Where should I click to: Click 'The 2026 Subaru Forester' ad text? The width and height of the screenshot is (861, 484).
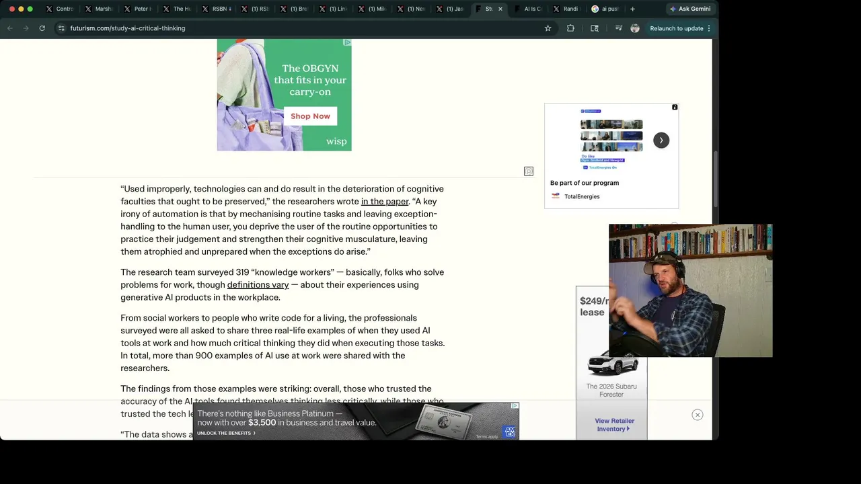(611, 391)
